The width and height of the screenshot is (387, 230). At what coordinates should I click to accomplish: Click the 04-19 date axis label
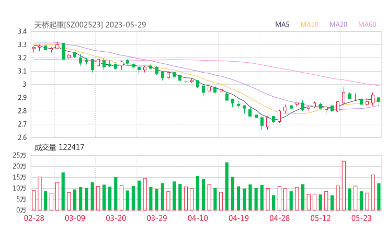(238, 218)
